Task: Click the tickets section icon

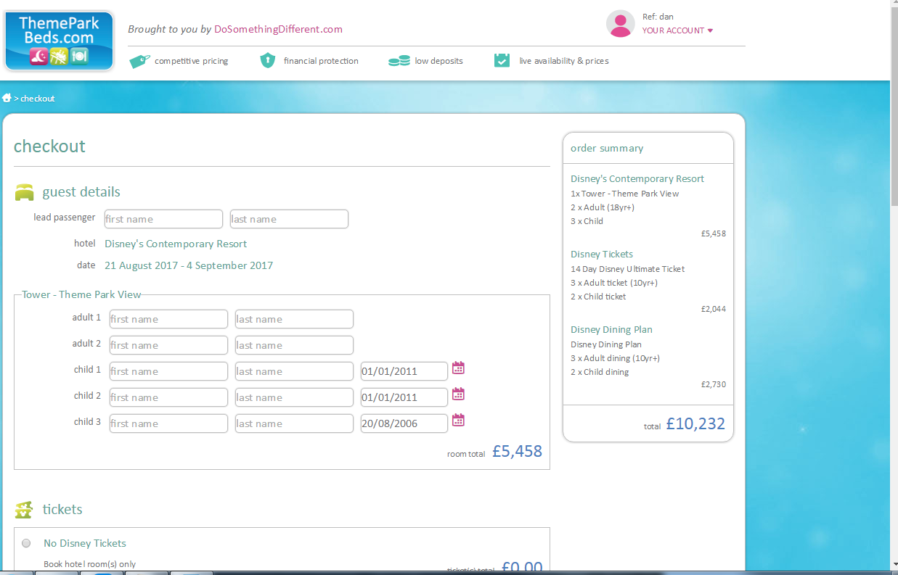Action: (24, 510)
